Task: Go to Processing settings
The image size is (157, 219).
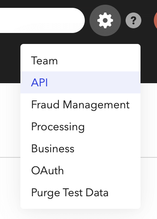Action: coord(80,126)
